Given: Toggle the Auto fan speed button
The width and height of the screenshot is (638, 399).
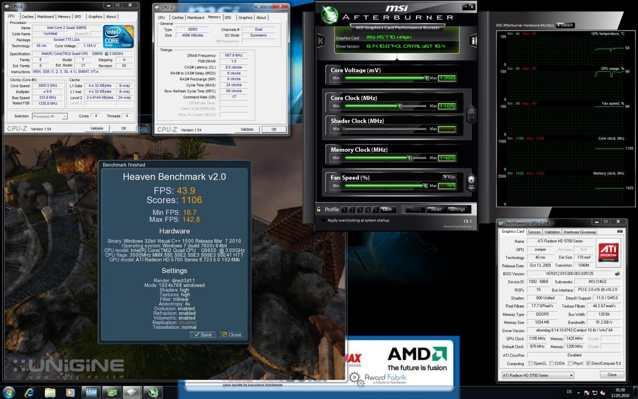Looking at the screenshot, I should [x=450, y=177].
